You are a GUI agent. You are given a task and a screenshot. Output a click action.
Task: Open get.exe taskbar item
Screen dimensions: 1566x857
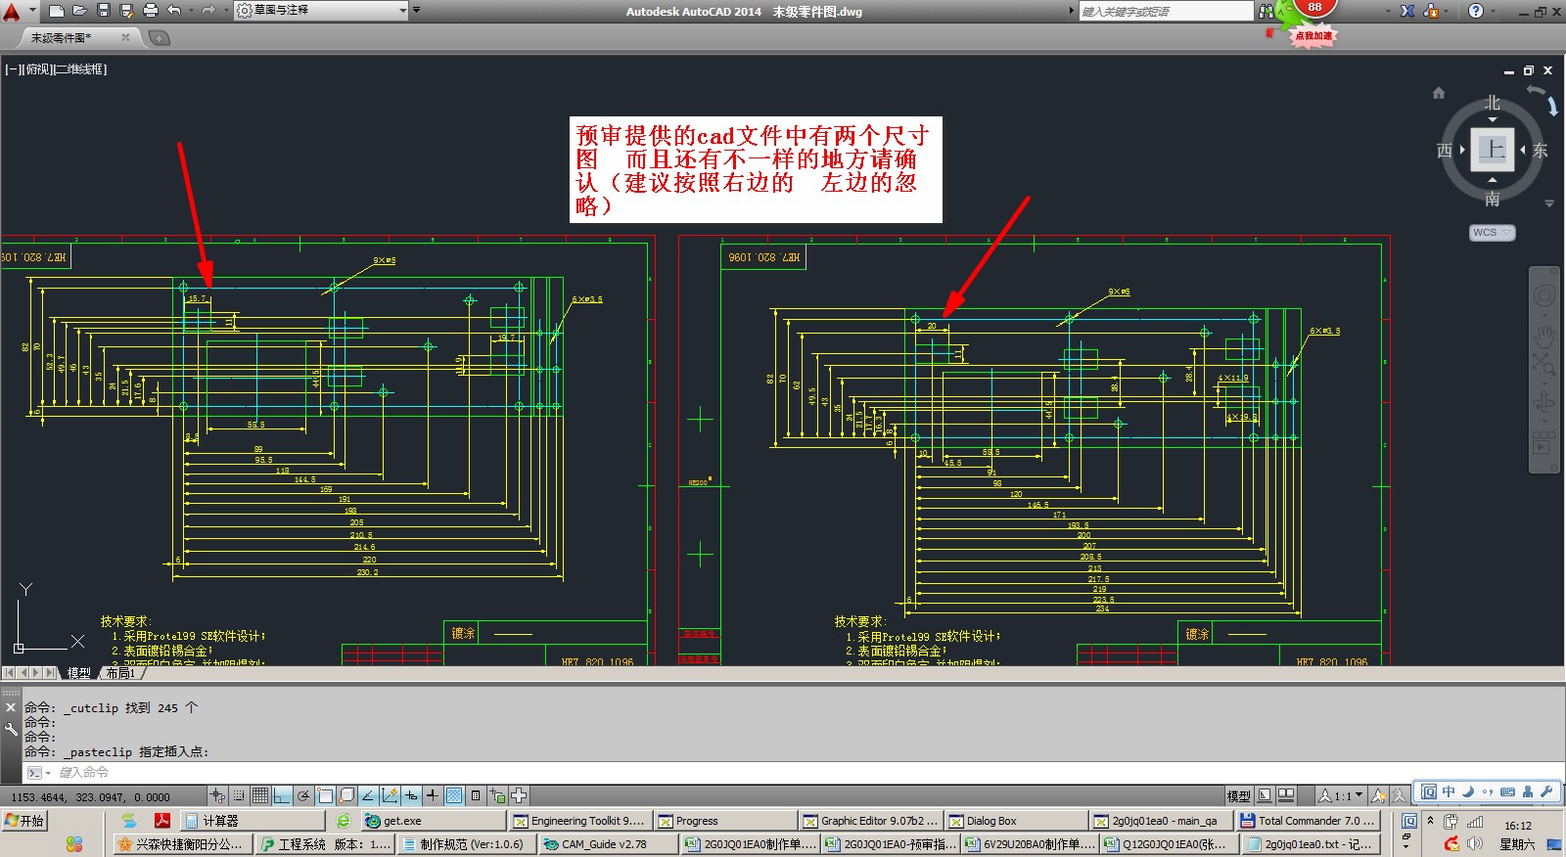pos(433,821)
